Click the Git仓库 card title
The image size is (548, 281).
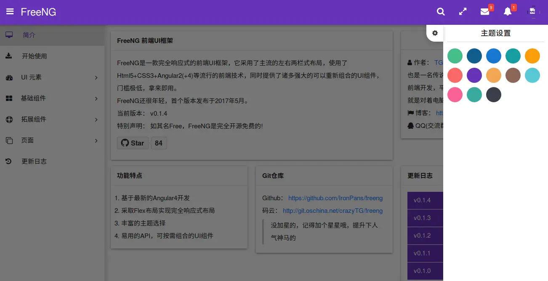click(273, 175)
